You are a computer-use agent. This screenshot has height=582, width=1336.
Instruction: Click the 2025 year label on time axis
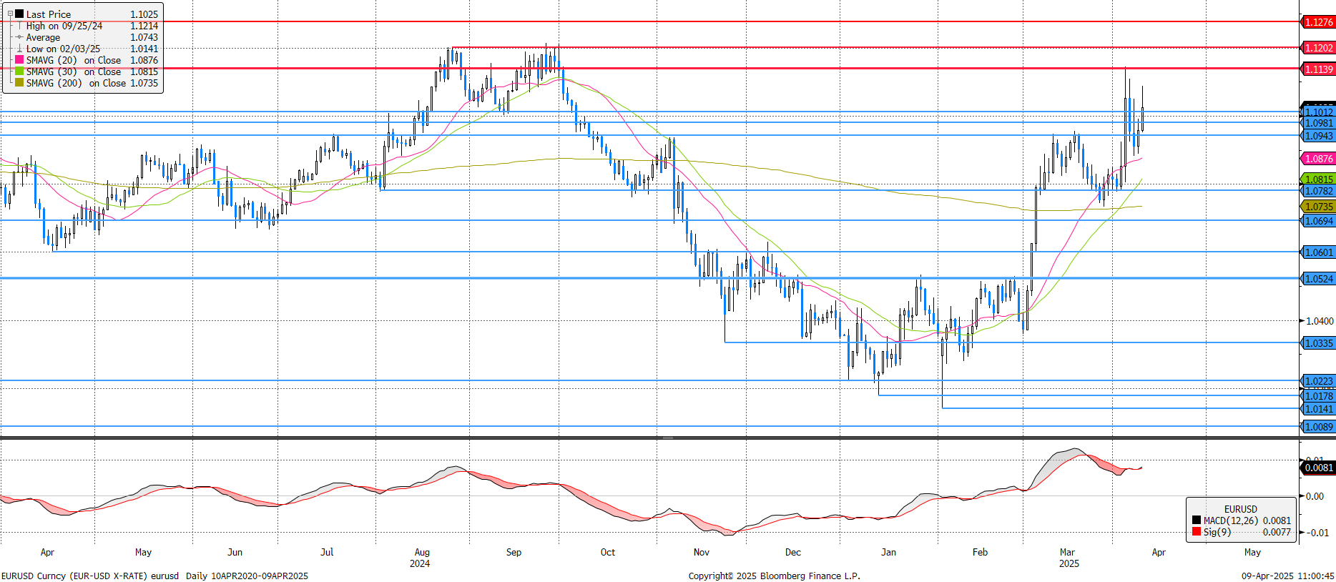point(1069,563)
